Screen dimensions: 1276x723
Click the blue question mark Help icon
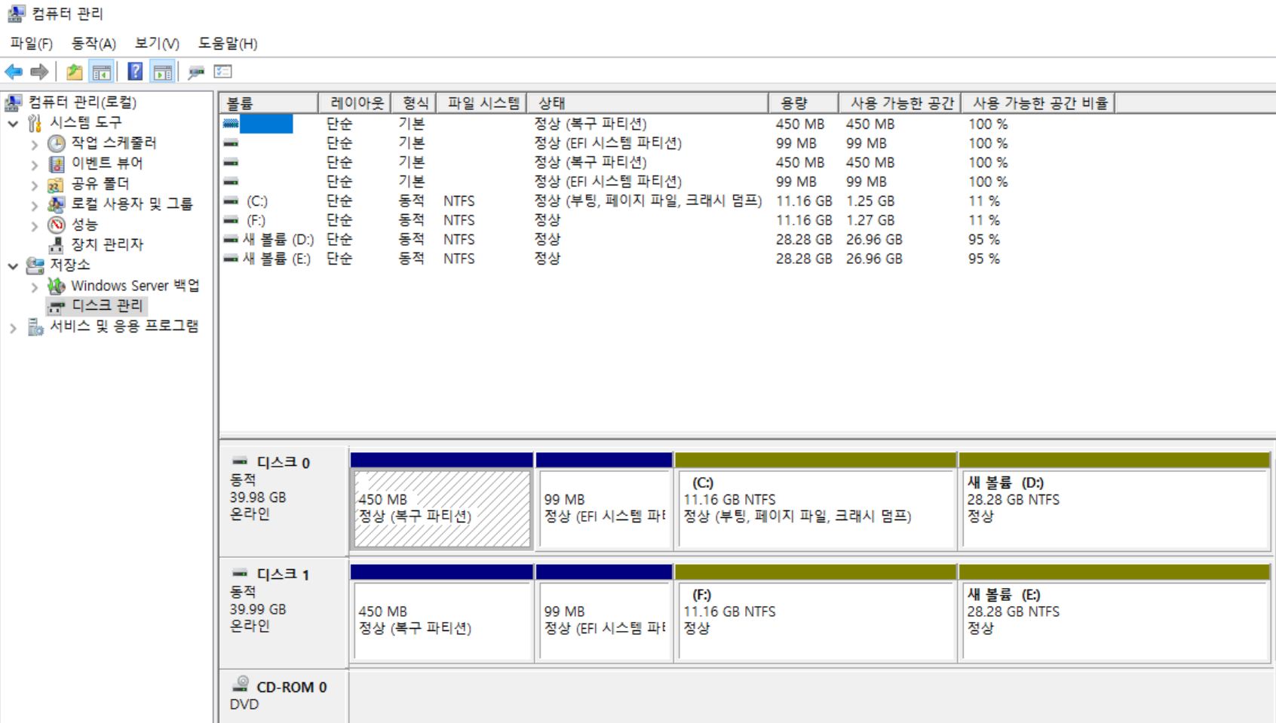coord(135,72)
